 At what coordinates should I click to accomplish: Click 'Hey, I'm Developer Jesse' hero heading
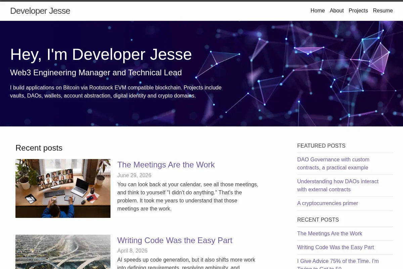point(101,54)
